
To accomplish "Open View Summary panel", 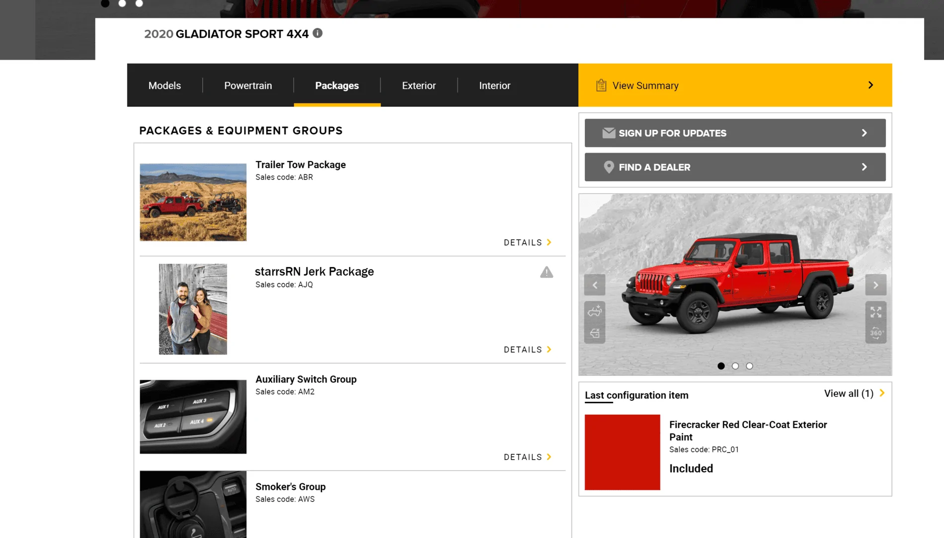I will pyautogui.click(x=735, y=85).
